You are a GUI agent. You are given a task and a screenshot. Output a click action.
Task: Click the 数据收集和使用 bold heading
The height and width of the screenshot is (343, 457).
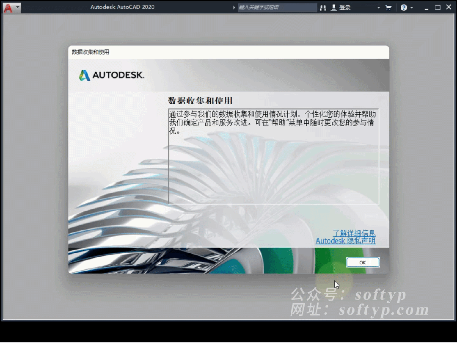(200, 101)
